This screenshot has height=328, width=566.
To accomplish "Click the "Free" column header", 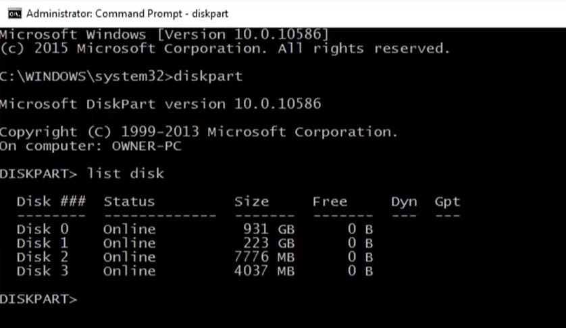I will point(330,201).
